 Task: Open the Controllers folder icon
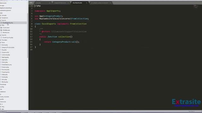[x=1, y=28]
